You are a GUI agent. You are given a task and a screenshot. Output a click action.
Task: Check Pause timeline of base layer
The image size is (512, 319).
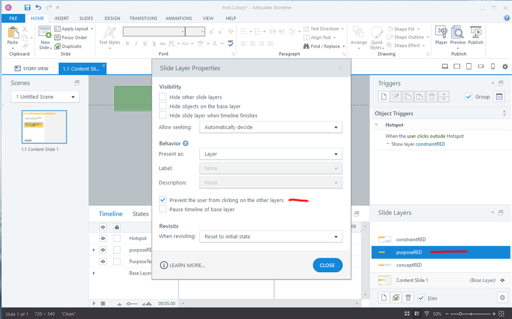(x=163, y=209)
